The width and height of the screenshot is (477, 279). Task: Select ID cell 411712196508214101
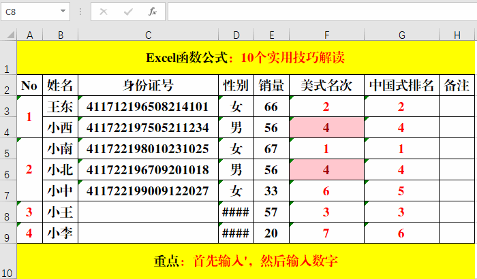(148, 106)
